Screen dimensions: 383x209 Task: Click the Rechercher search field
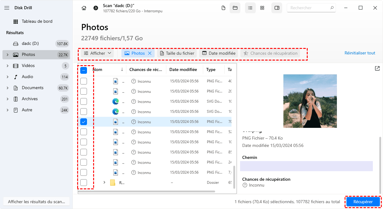coord(308,8)
